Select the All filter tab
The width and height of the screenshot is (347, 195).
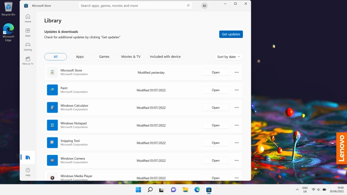coord(55,57)
